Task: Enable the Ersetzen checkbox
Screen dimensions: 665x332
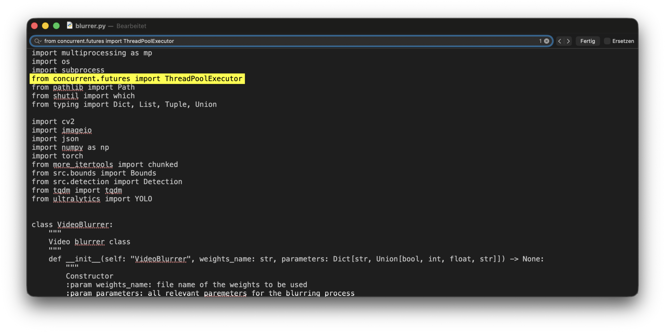Action: (607, 41)
